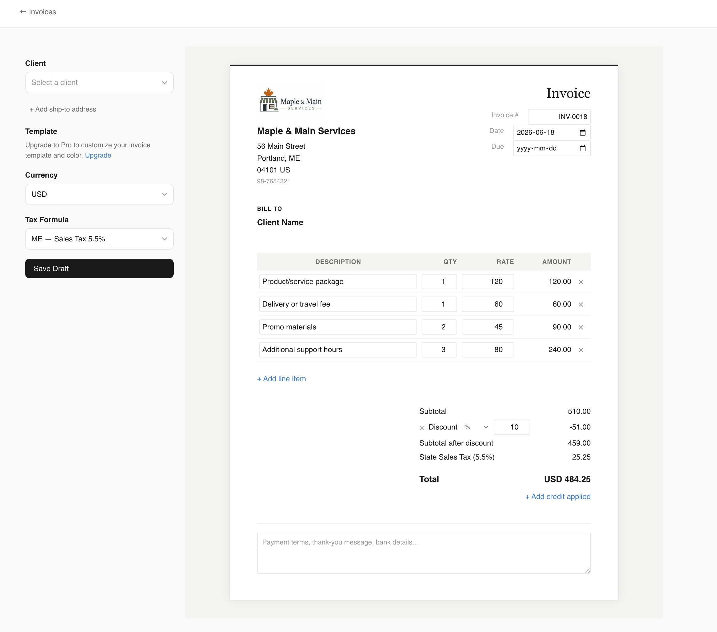Edit quantity for Delivery or travel fee

point(439,304)
